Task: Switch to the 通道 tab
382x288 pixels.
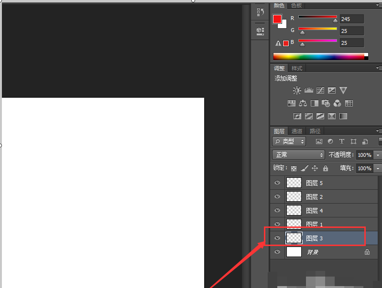Action: [297, 131]
